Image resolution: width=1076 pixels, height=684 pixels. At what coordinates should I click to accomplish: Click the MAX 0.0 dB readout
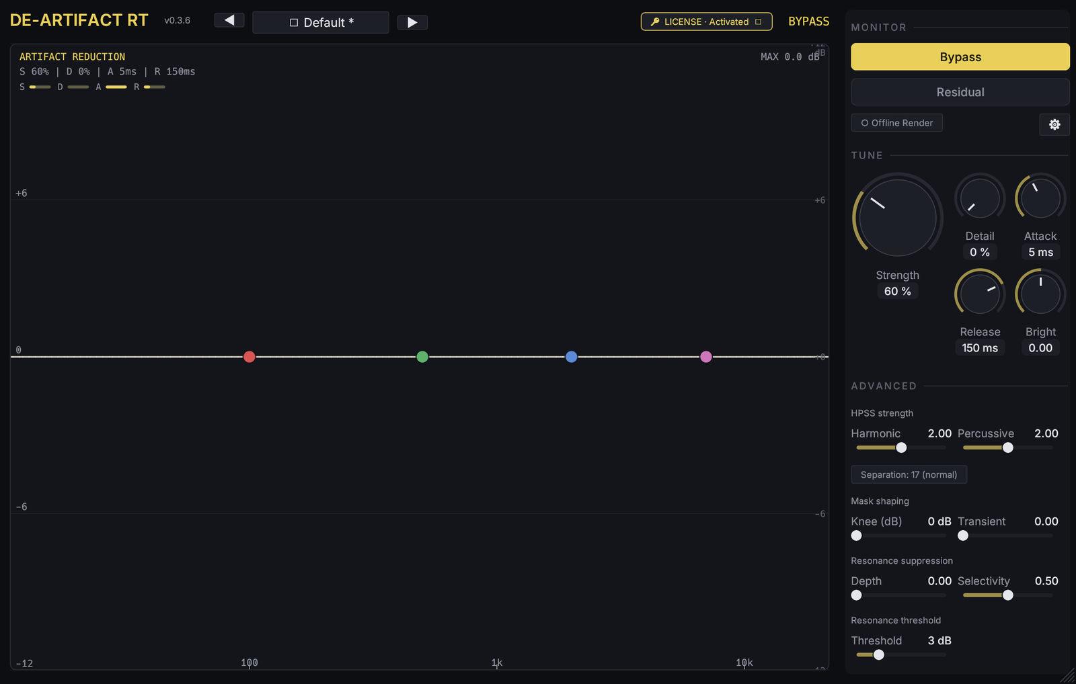coord(790,56)
